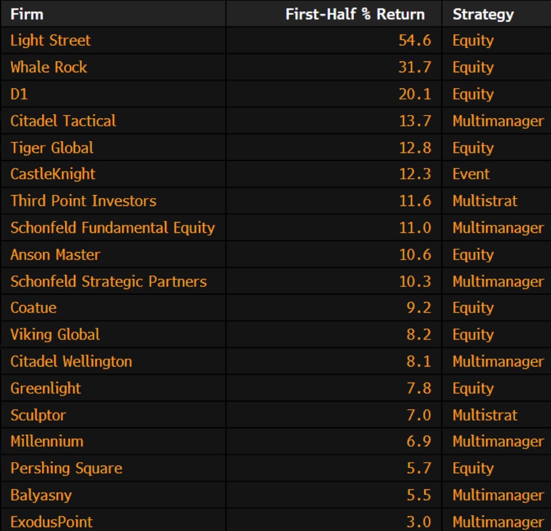The image size is (551, 531).
Task: Click Multimanager in Citadel Wellington row
Action: pyautogui.click(x=498, y=362)
